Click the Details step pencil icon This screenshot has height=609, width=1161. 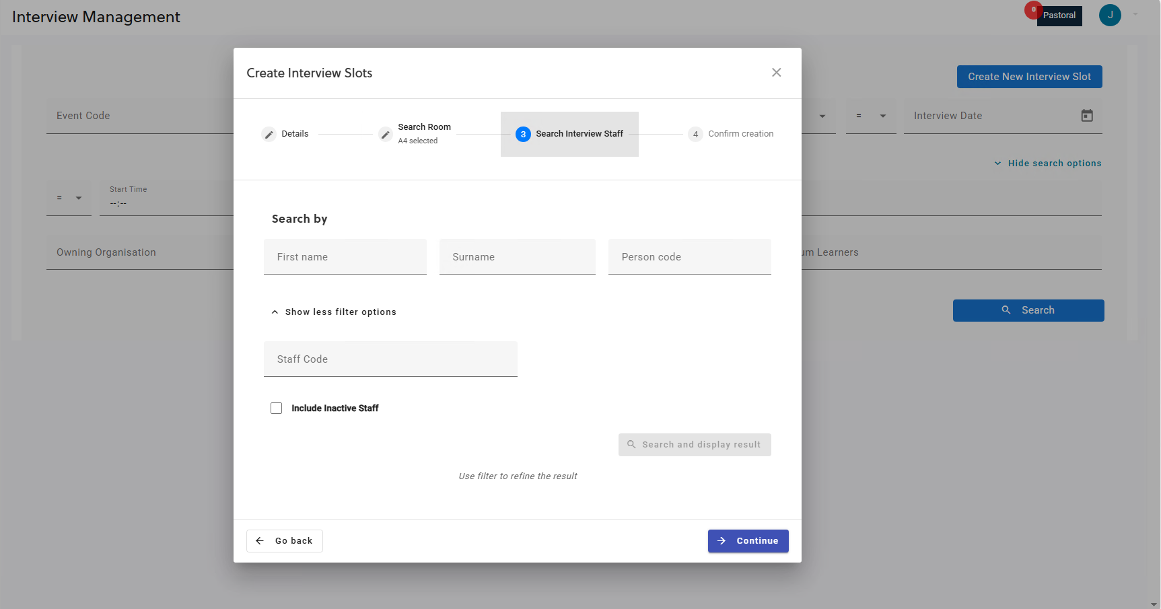pos(269,135)
